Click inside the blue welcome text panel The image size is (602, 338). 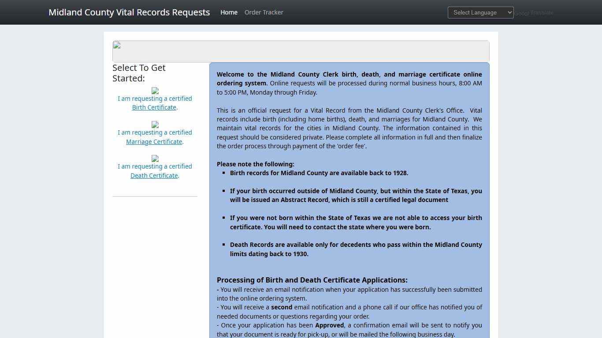(x=349, y=132)
